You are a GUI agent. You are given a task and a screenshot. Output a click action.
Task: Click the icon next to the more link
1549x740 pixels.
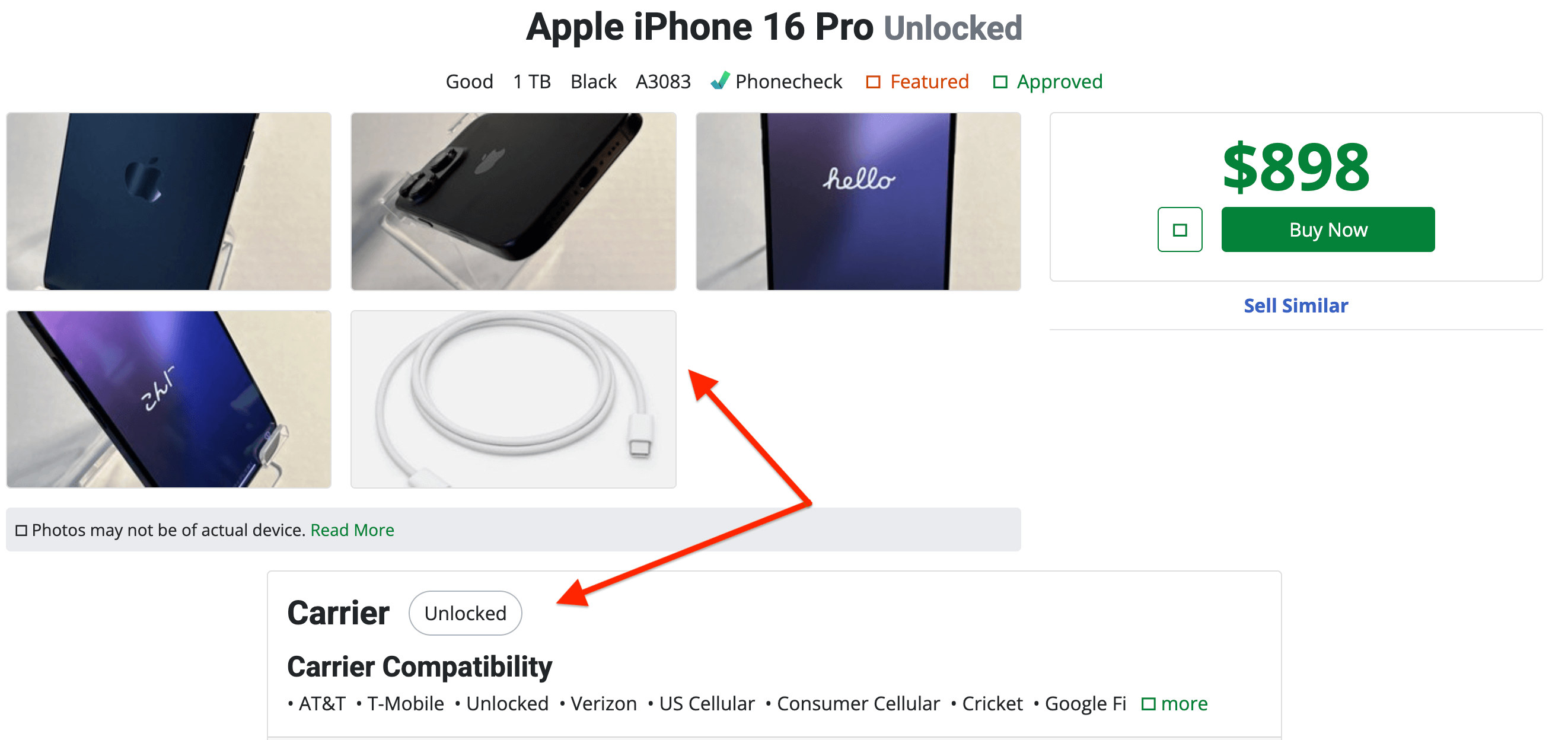coord(1148,704)
